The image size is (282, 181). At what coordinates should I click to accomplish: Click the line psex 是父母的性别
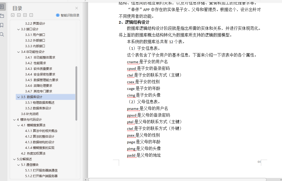coord(143,135)
